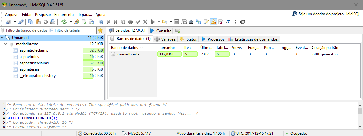363x136 pixels.
Task: Open dropdown arrow next to session manager
Action: pyautogui.click(x=15, y=22)
